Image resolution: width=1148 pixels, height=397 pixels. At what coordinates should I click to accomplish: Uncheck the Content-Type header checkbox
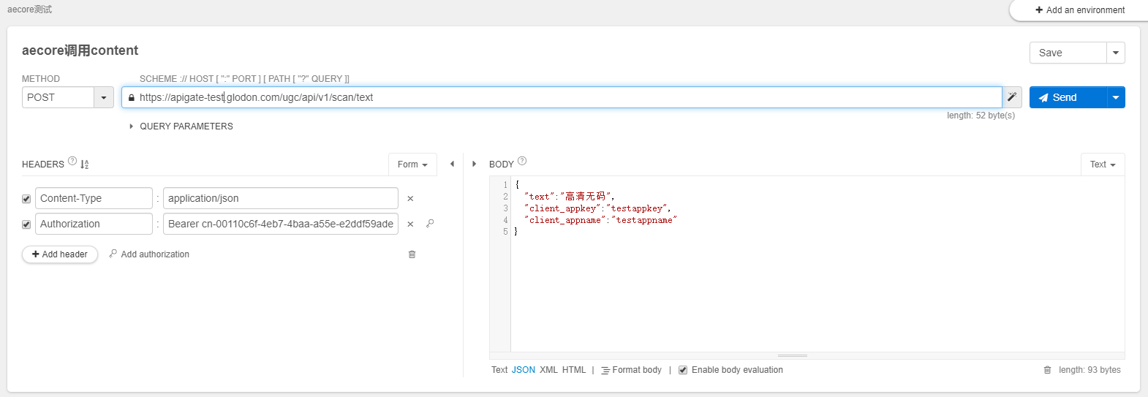point(26,199)
